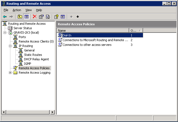
Task: Select IP Routing tree node
Action: tap(26, 46)
